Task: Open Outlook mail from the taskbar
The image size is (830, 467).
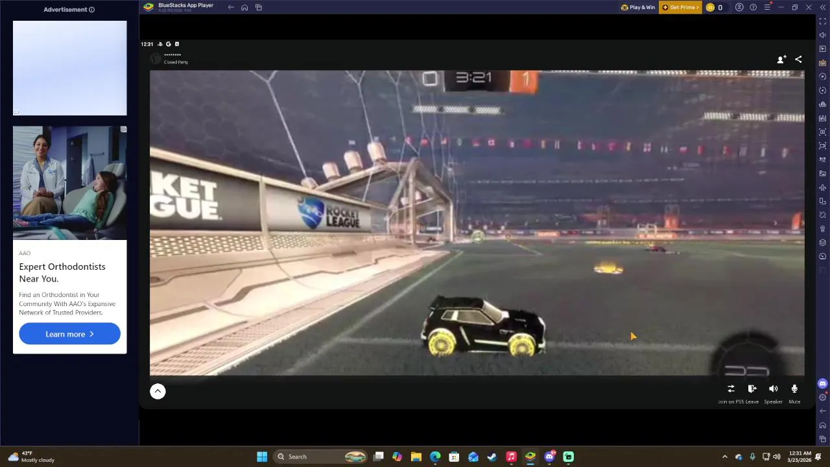Action: point(473,457)
